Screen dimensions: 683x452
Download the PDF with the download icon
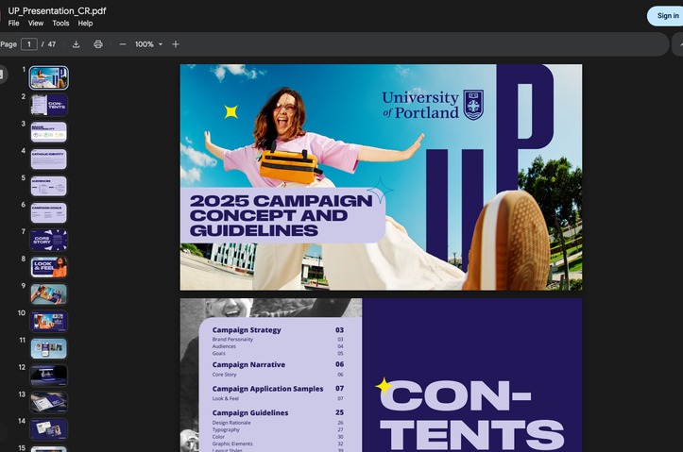pyautogui.click(x=76, y=44)
